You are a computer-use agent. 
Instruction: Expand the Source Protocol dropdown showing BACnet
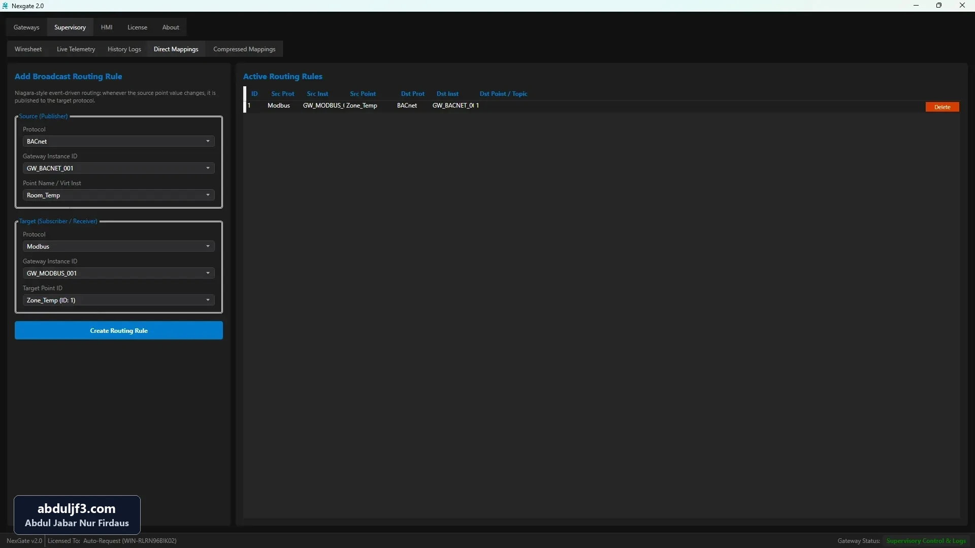[x=118, y=141]
